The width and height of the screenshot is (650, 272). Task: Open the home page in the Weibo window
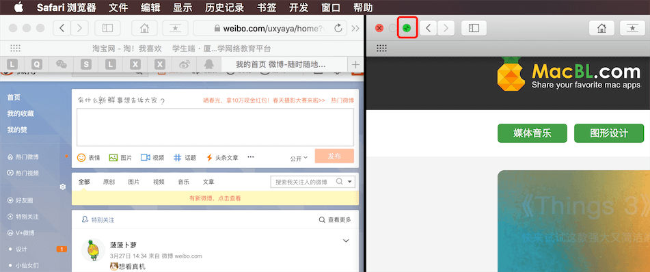click(x=144, y=28)
